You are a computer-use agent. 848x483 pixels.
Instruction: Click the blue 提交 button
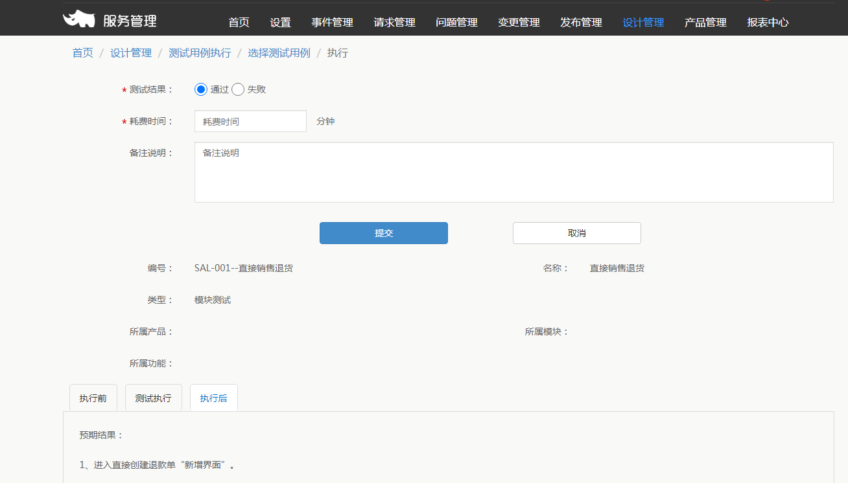(384, 233)
